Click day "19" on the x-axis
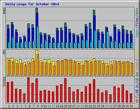140x109 pixels. [82, 106]
